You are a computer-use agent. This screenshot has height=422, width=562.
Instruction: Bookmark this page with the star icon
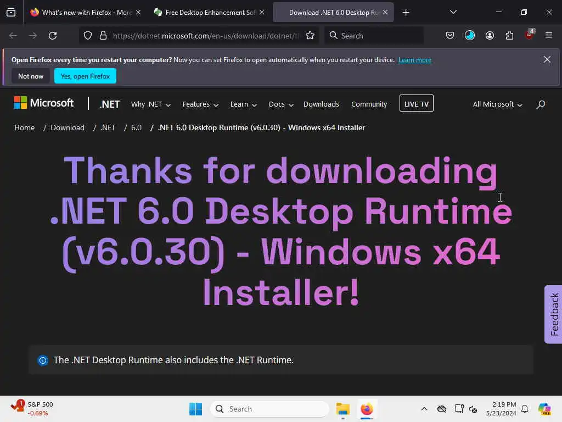tap(310, 36)
